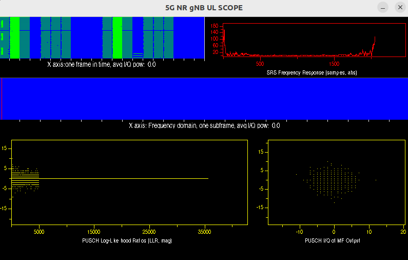Image resolution: width=408 pixels, height=260 pixels.
Task: Click the 500 tick label on the SRS x-axis
Action: [259, 64]
